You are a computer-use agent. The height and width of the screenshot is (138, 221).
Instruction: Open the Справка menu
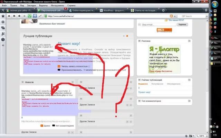[x=71, y=6]
